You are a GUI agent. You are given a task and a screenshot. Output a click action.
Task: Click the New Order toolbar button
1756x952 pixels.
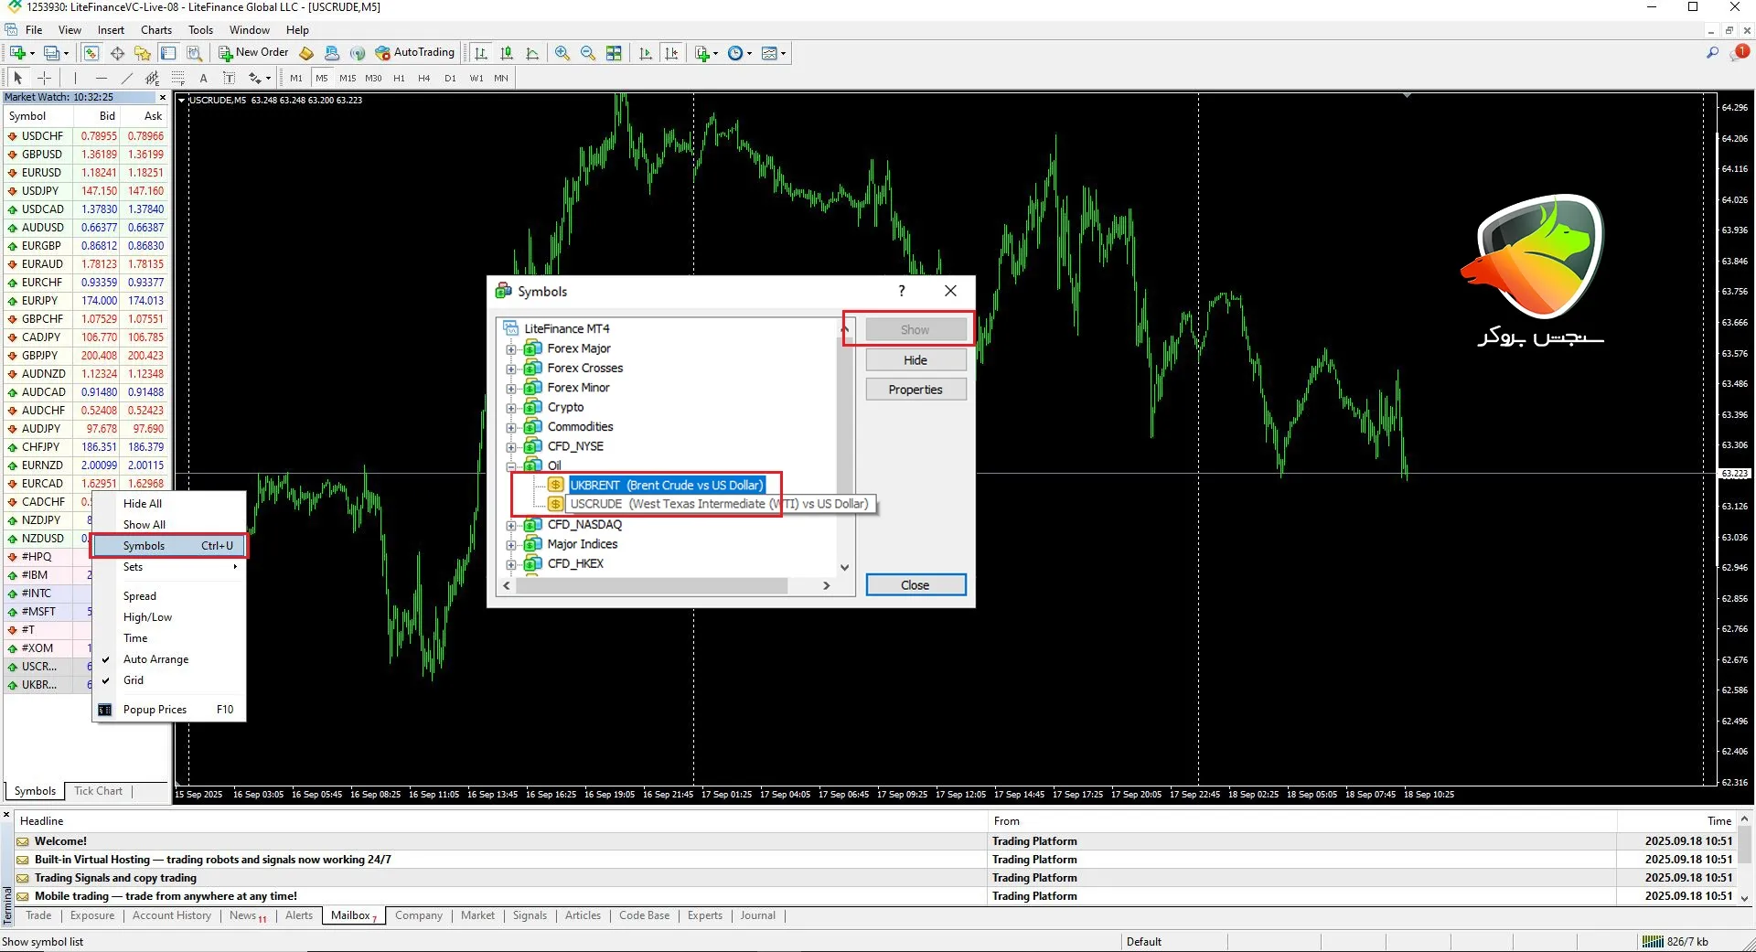click(253, 53)
